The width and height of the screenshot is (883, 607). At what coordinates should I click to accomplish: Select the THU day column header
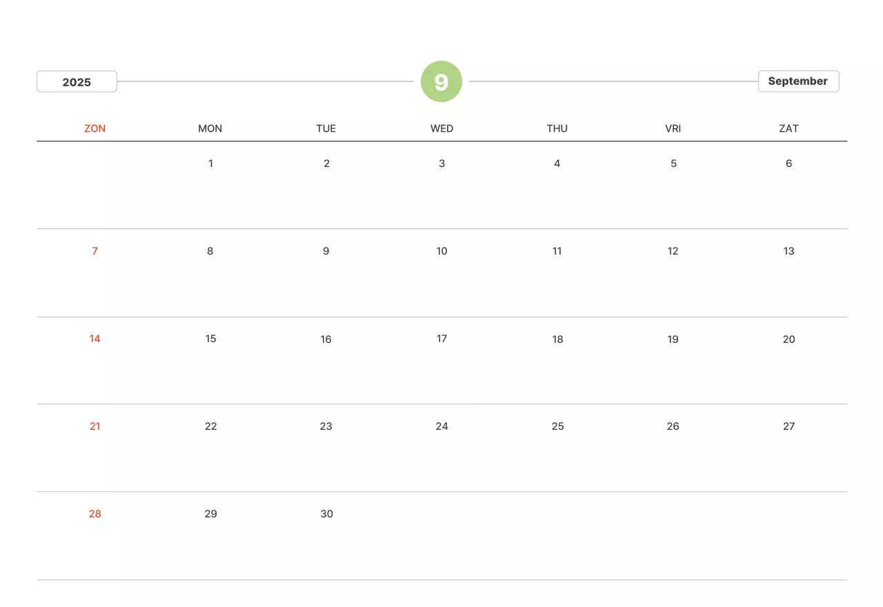(x=557, y=128)
